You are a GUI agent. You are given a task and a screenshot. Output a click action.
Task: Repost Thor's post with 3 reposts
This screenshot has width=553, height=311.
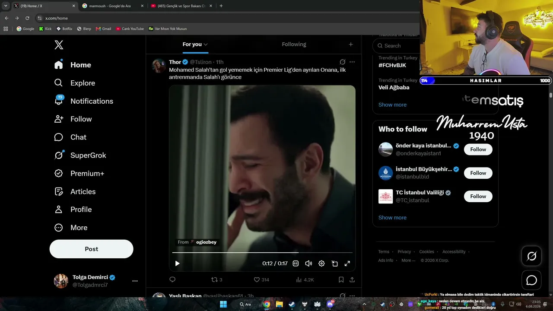click(216, 279)
